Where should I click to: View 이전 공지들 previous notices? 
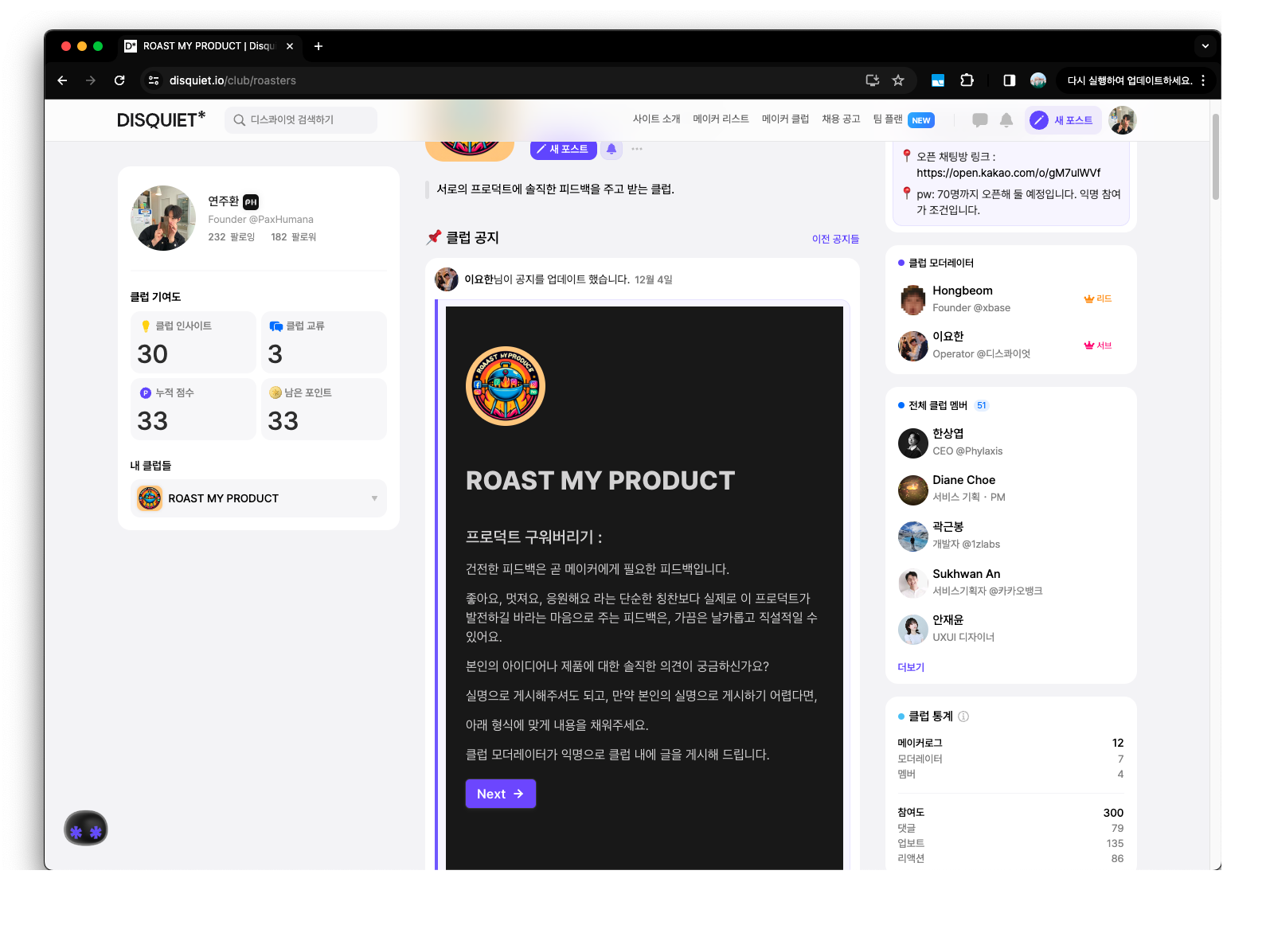836,239
